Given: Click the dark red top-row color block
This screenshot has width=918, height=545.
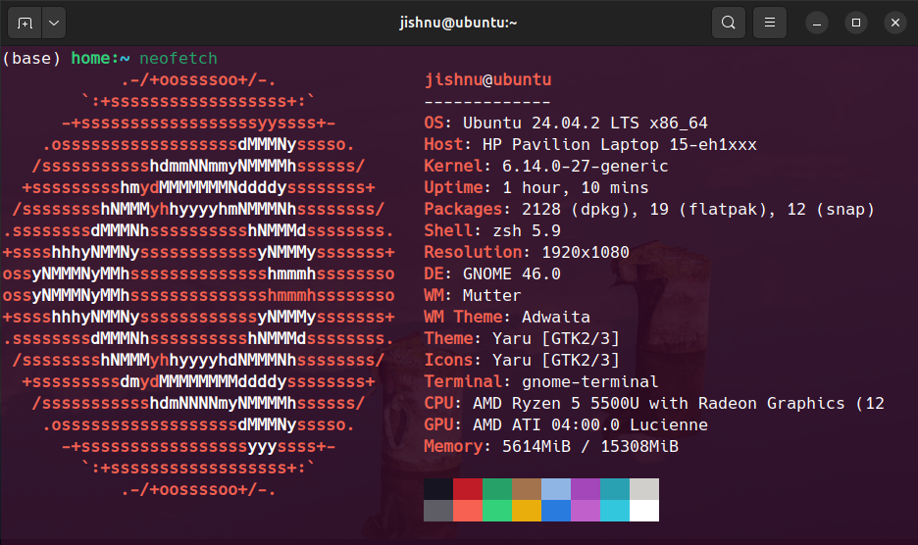Looking at the screenshot, I should tap(468, 489).
